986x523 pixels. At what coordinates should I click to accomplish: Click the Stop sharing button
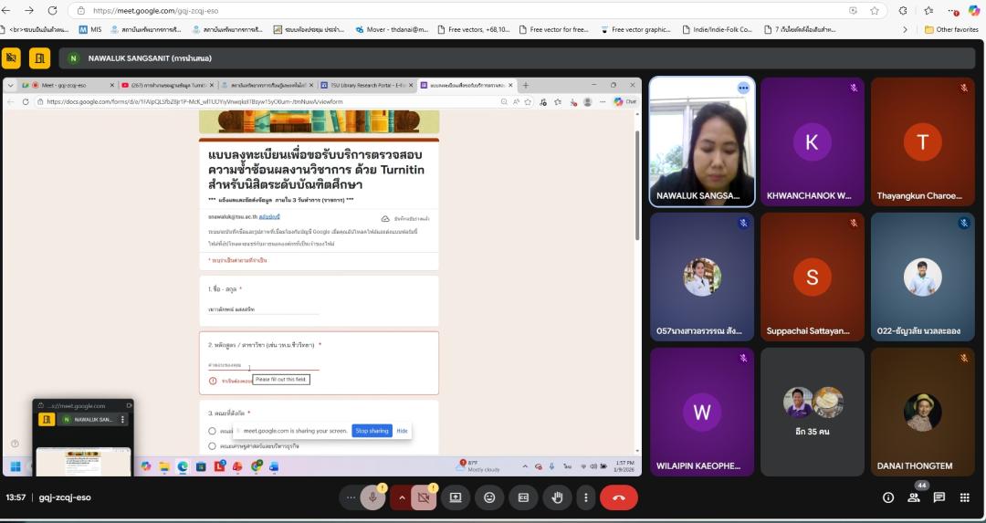[372, 431]
